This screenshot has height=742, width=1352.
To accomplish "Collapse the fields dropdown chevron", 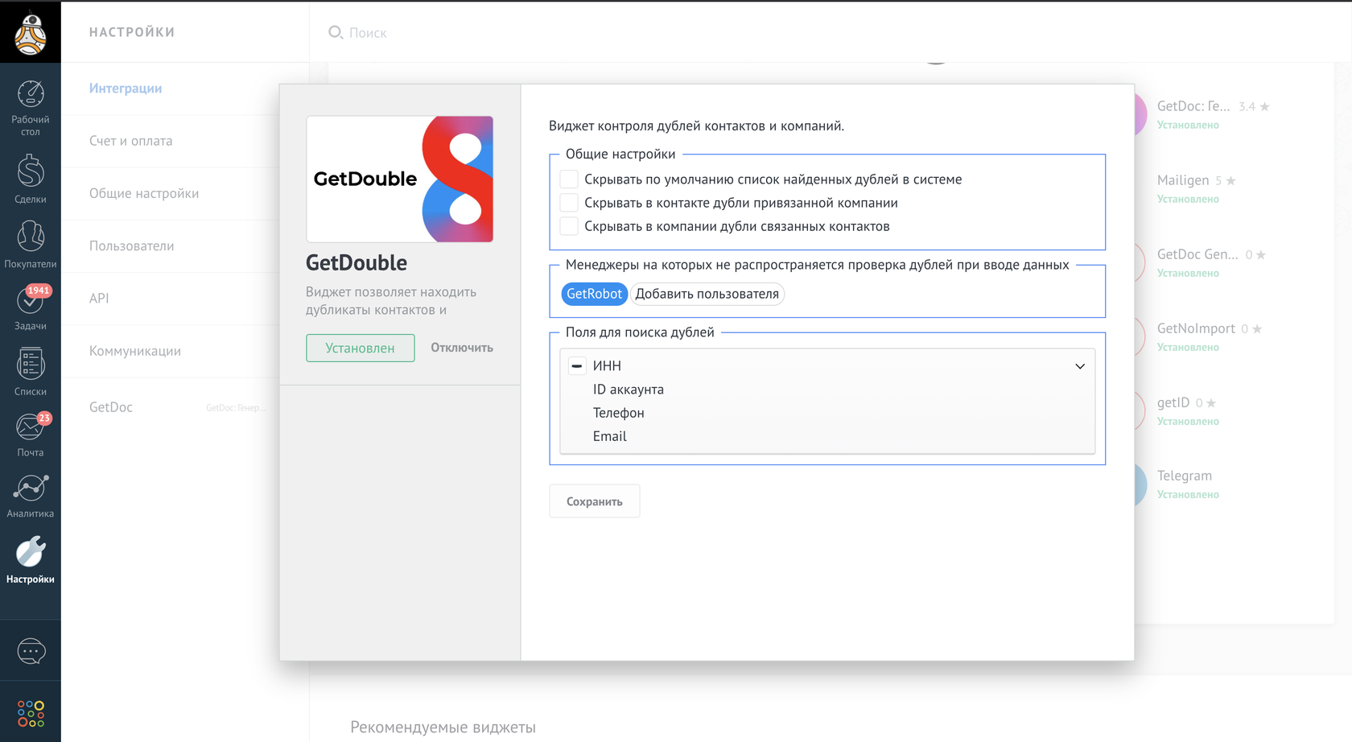I will pyautogui.click(x=1080, y=366).
